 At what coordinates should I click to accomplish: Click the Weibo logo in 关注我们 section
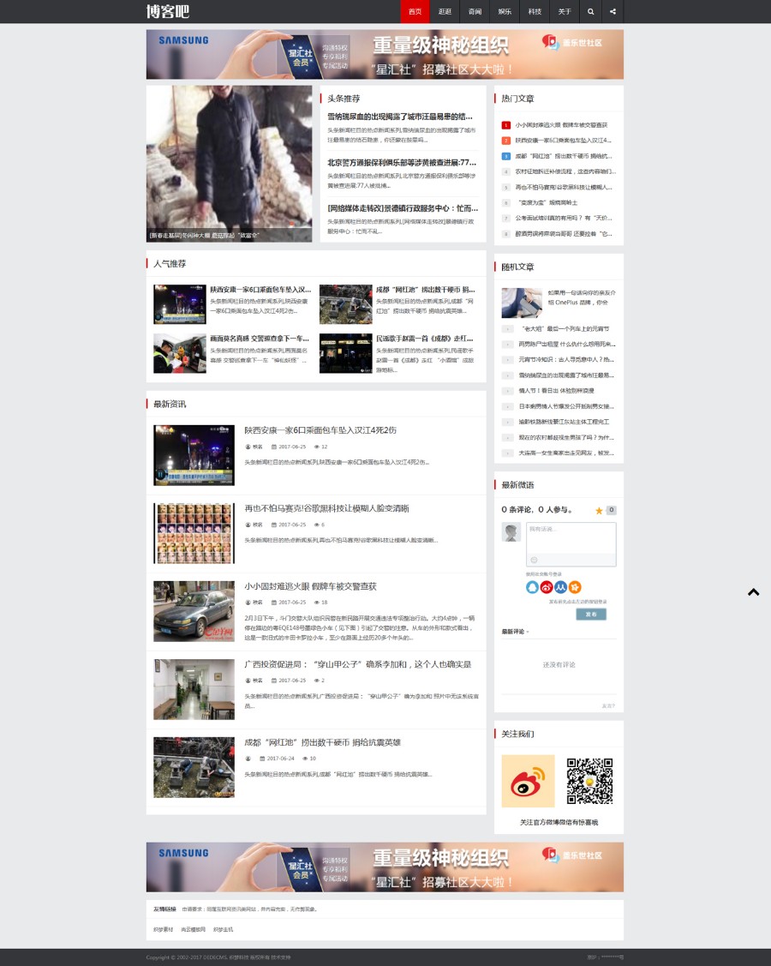(528, 781)
